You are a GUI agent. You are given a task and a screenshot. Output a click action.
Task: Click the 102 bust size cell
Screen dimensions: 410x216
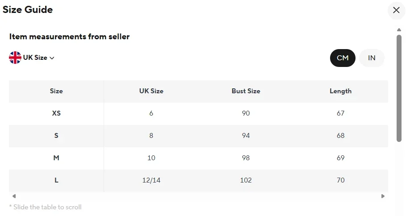(x=246, y=180)
